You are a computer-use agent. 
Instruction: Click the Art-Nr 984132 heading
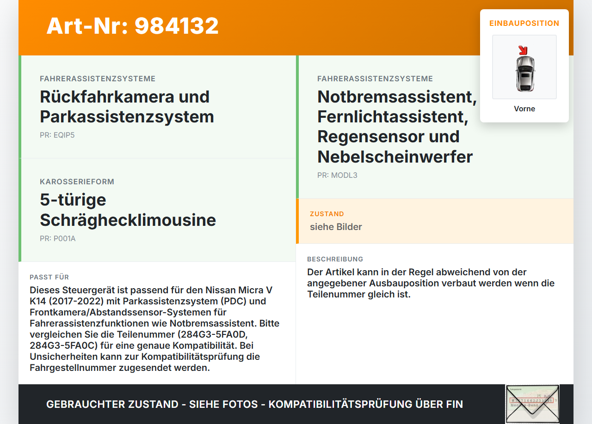132,26
